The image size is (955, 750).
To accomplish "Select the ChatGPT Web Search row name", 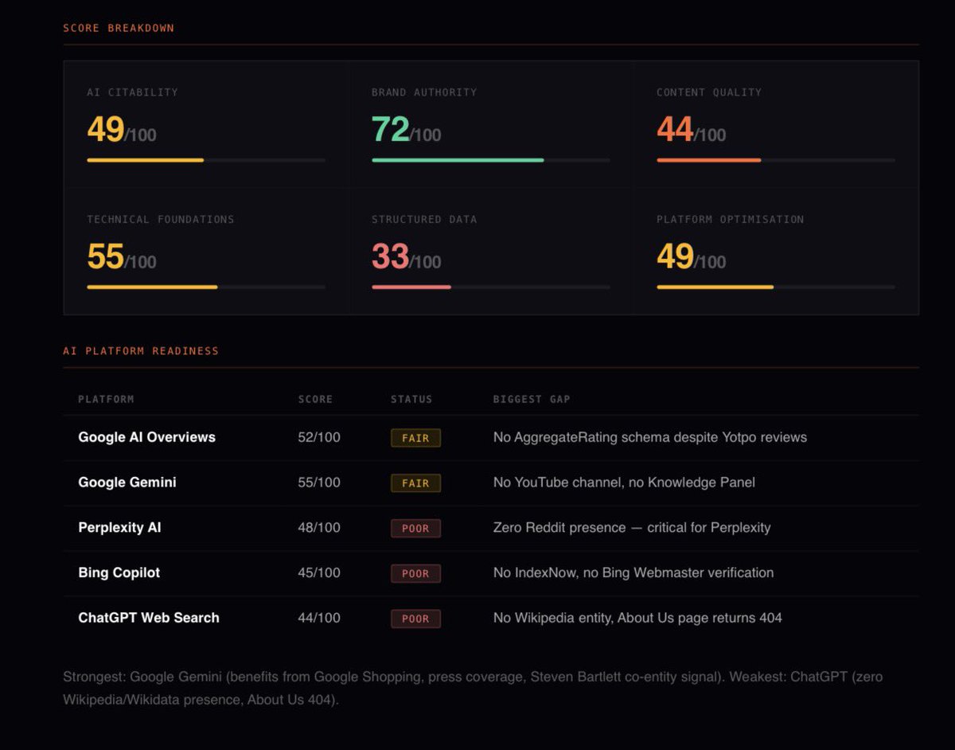I will pyautogui.click(x=149, y=618).
